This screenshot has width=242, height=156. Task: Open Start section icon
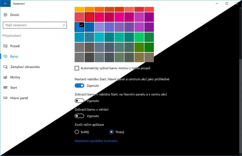click(6, 88)
